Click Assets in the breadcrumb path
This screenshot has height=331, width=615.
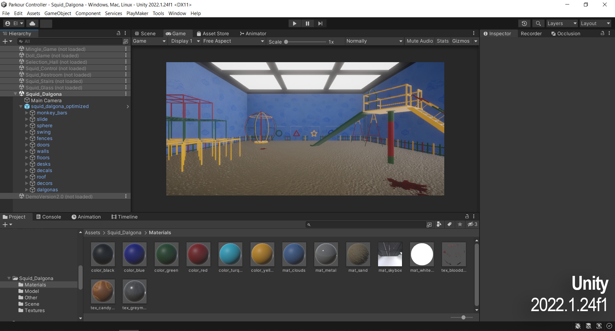93,233
